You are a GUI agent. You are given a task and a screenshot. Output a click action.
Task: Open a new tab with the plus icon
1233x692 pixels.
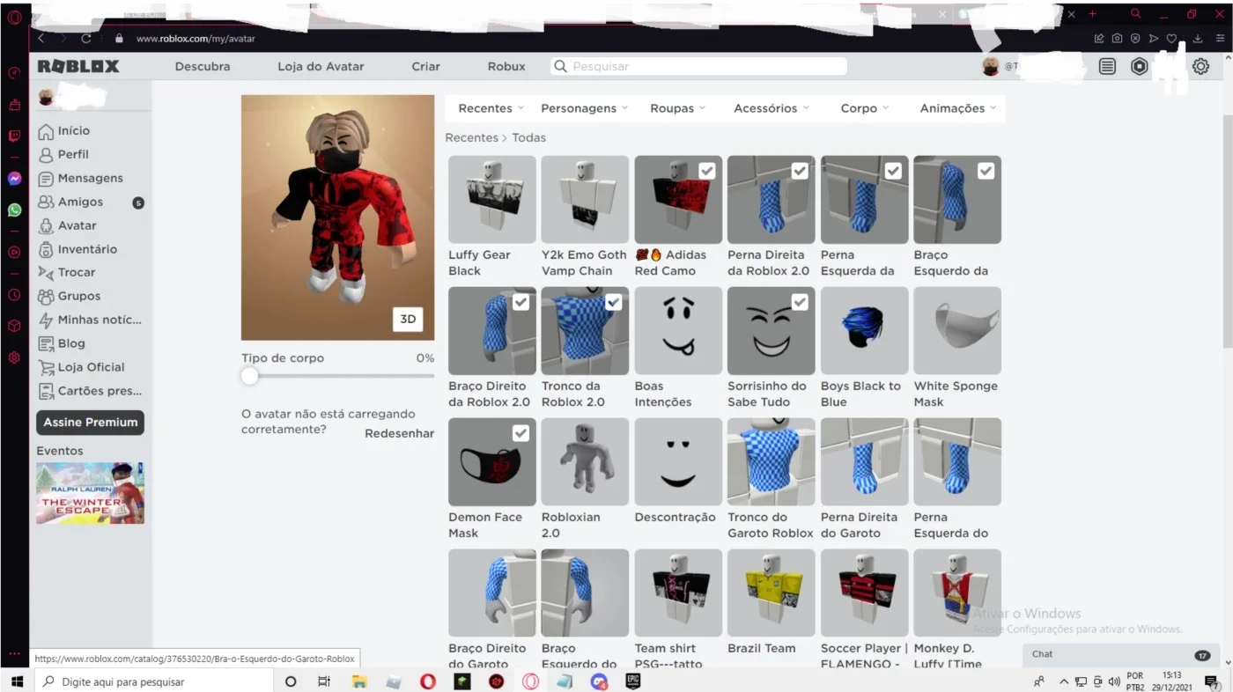click(1092, 14)
